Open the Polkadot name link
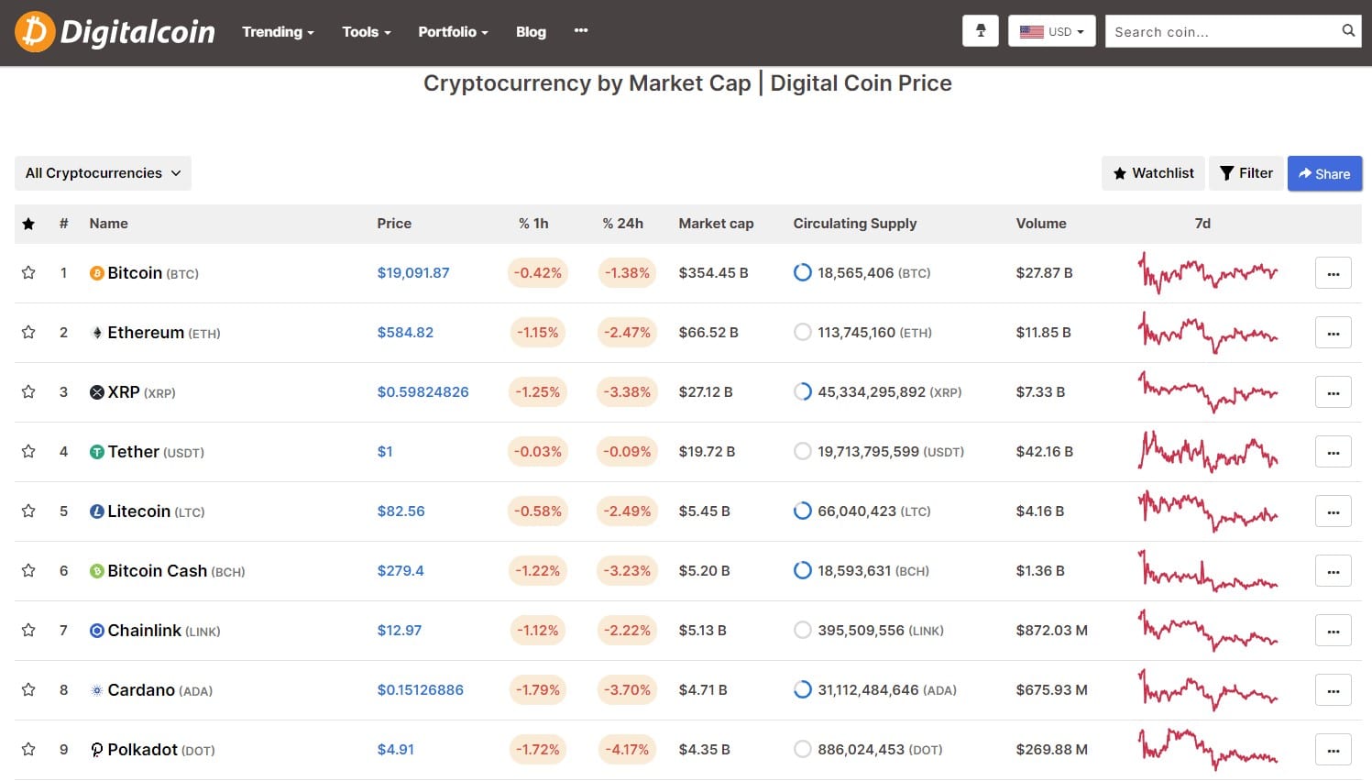 [142, 750]
